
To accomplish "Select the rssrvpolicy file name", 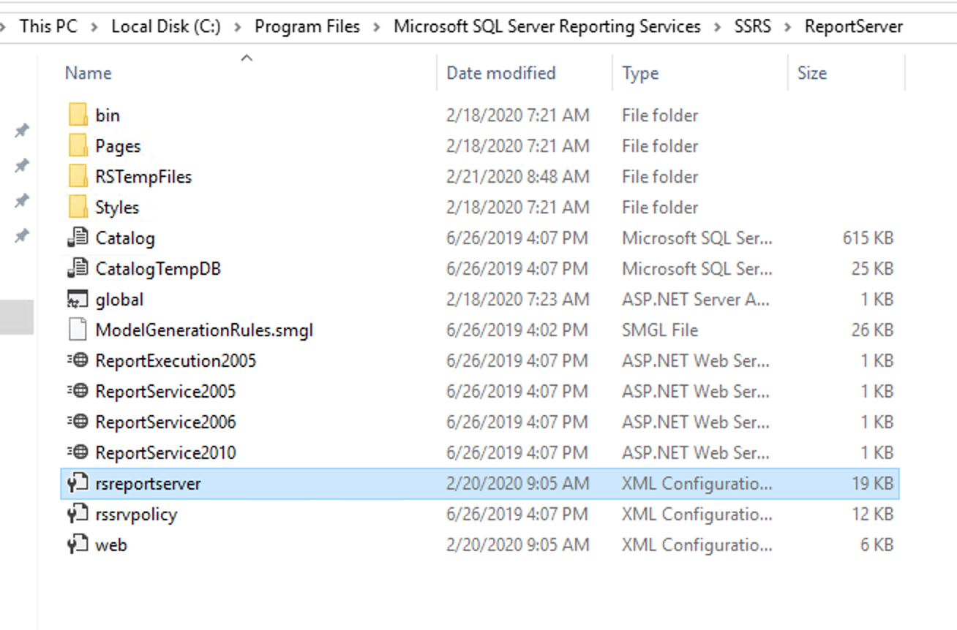I will coord(136,515).
